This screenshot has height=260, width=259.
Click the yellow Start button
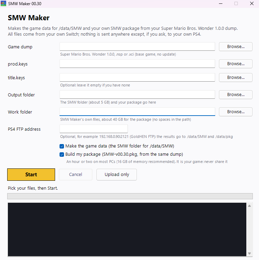(31, 175)
